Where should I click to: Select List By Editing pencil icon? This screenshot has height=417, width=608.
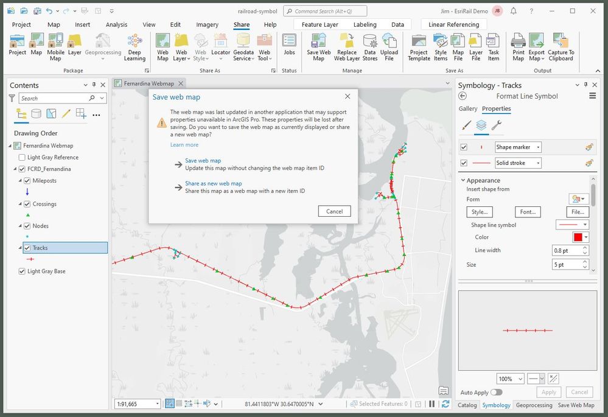click(x=66, y=113)
